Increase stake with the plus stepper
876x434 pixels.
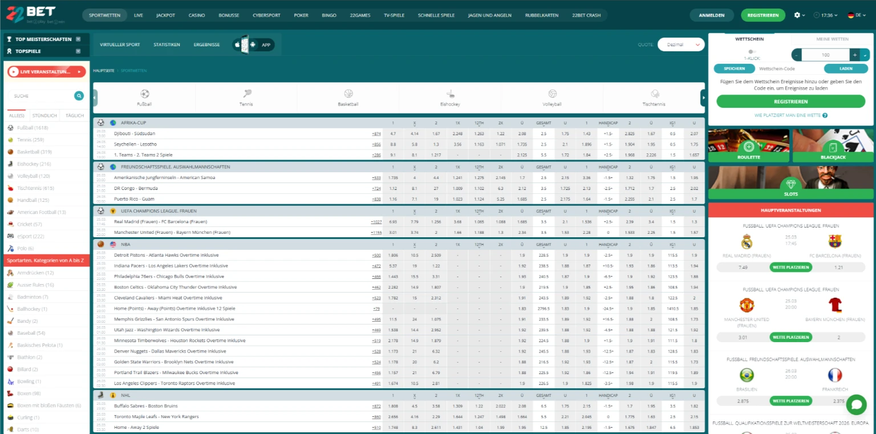click(x=855, y=55)
